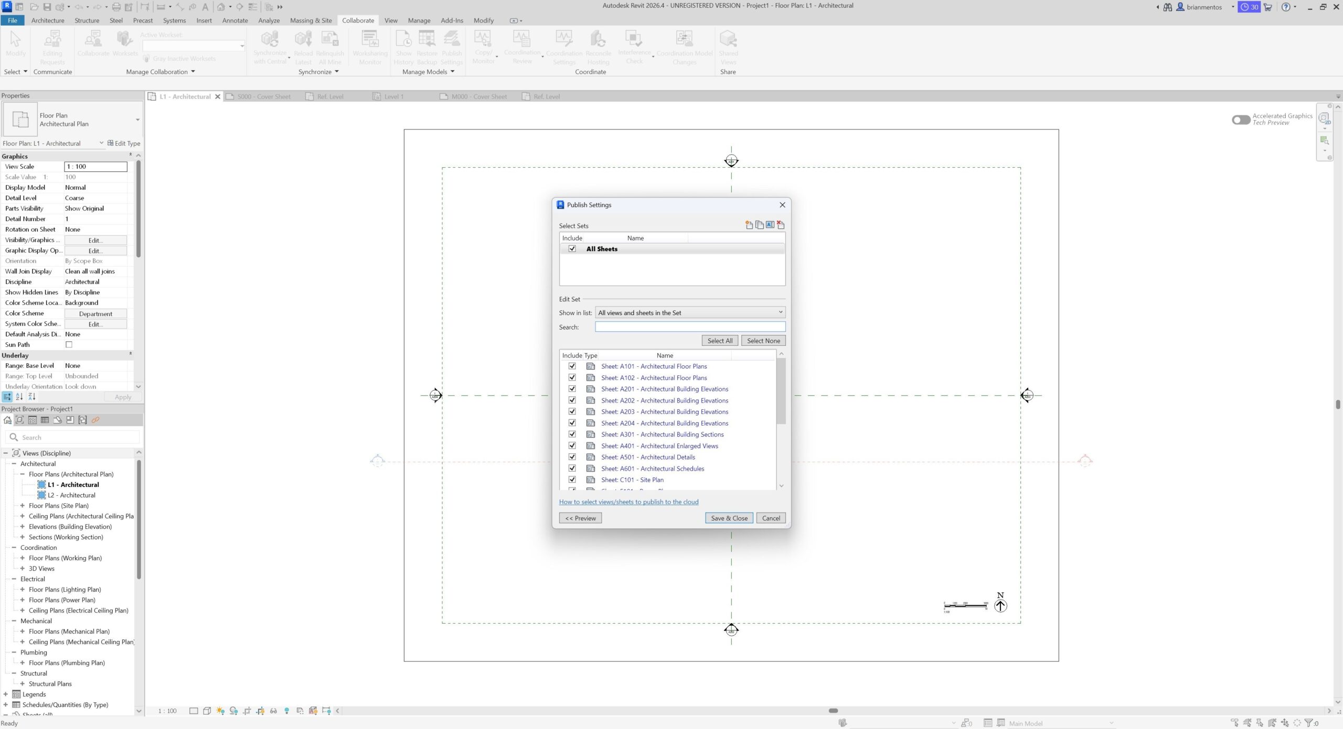Viewport: 1343px width, 729px height.
Task: Click the horizontal view scrollbar thumb
Action: click(x=833, y=711)
